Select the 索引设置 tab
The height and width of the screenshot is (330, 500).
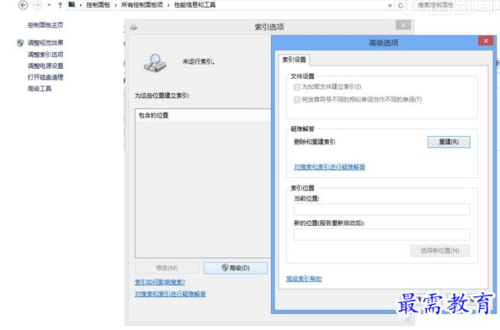tap(294, 60)
